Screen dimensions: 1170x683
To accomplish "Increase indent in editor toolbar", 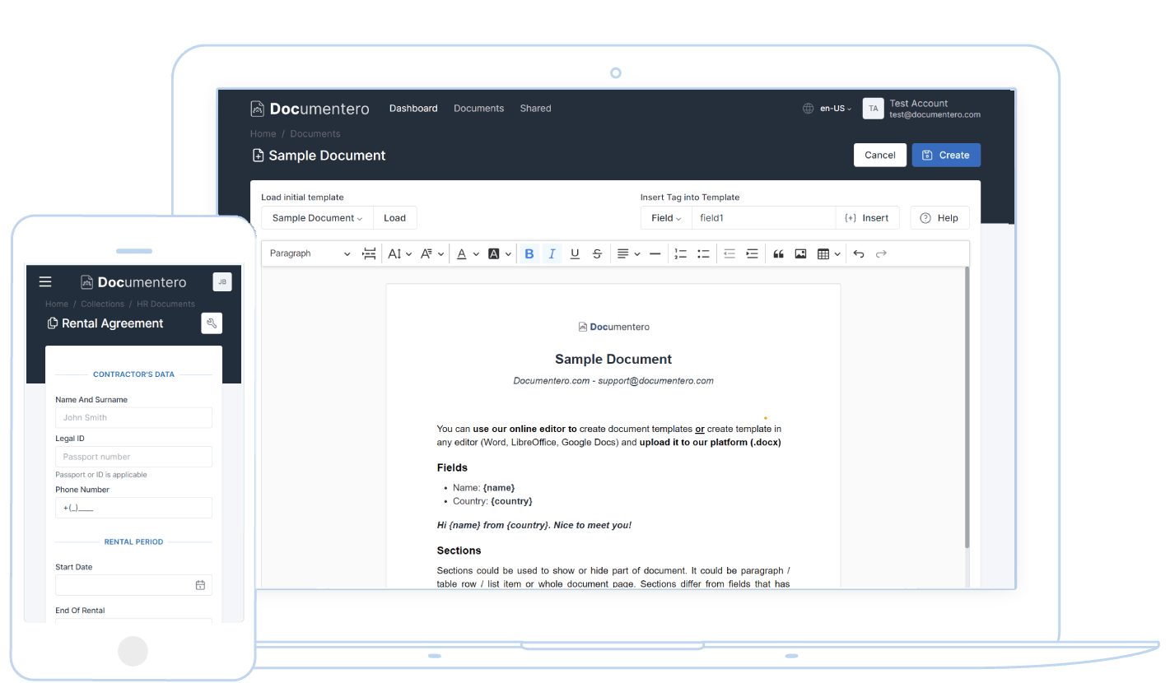I will [752, 253].
